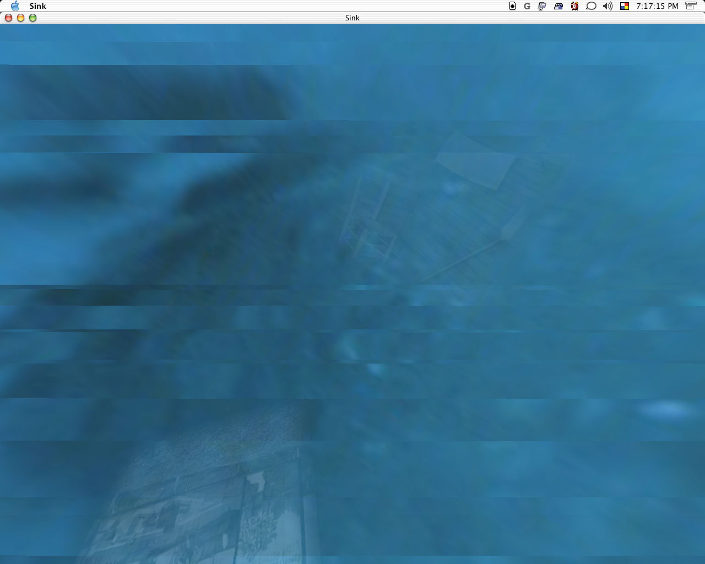Open the iChat speech bubble menu
The height and width of the screenshot is (564, 705).
pos(591,6)
